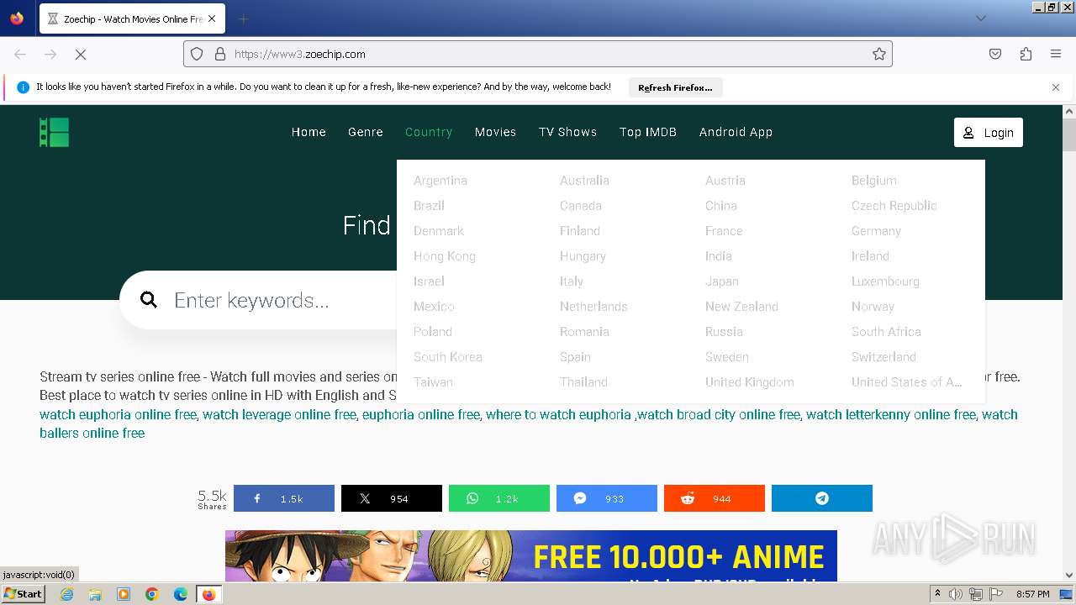Share via Messenger button with 933

[607, 498]
